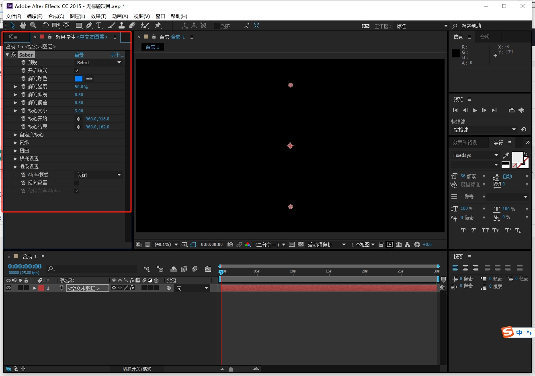Click 切换开关/模式 button in timeline
Viewport: 535px width, 376px height.
(137, 369)
